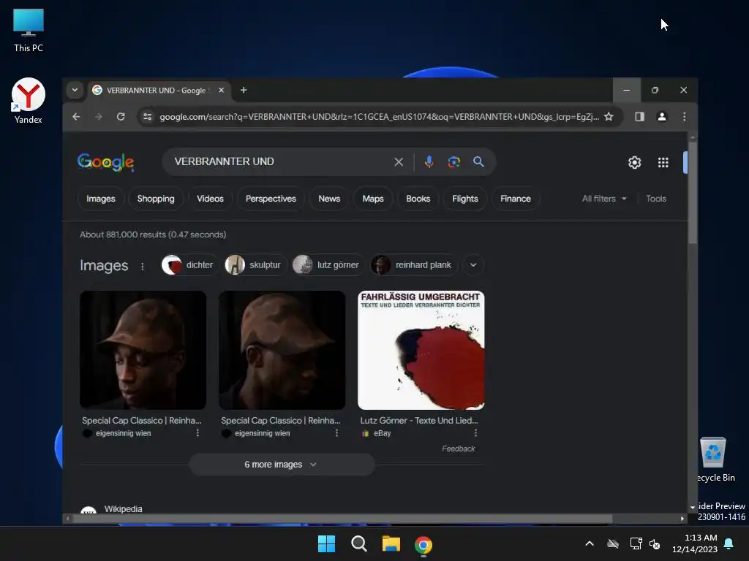The width and height of the screenshot is (749, 561).
Task: Show hidden system tray icons
Action: [x=590, y=543]
